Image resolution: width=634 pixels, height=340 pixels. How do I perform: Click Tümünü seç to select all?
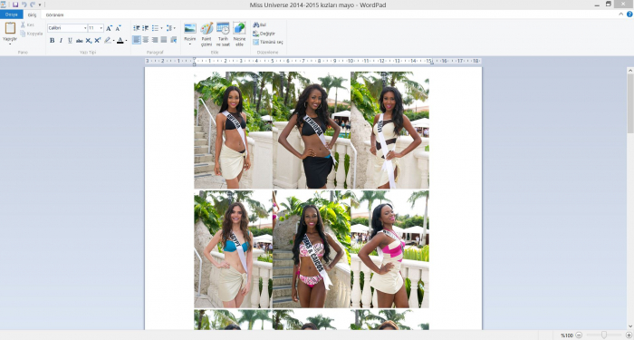[268, 42]
